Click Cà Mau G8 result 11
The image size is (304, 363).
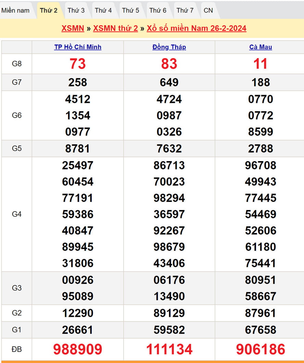(x=261, y=64)
